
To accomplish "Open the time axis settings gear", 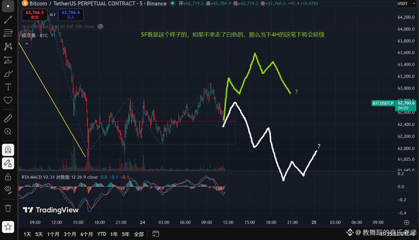I will click(x=407, y=222).
